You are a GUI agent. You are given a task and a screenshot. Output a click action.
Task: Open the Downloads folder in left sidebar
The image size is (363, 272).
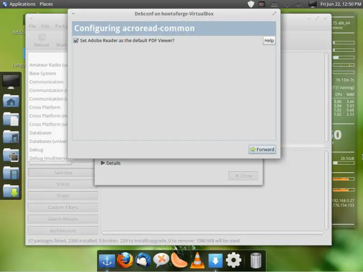coord(11,191)
